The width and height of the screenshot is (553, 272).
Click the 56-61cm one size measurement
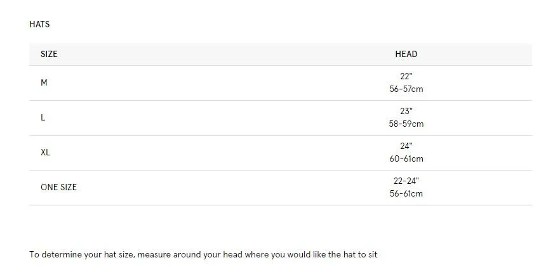pyautogui.click(x=406, y=193)
